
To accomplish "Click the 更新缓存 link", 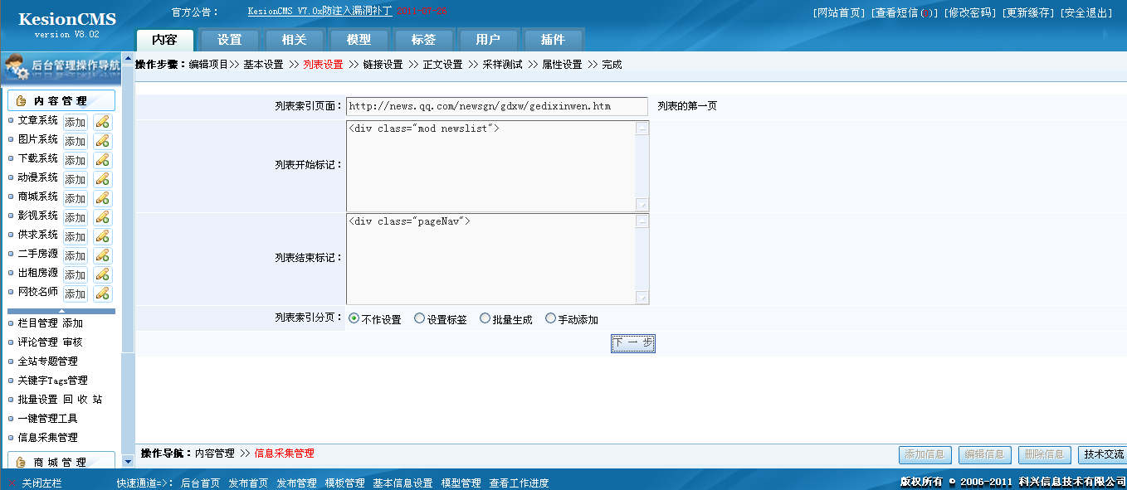I will tap(1027, 12).
